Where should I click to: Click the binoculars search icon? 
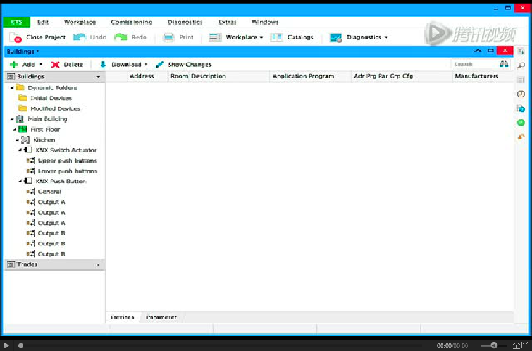(504, 64)
